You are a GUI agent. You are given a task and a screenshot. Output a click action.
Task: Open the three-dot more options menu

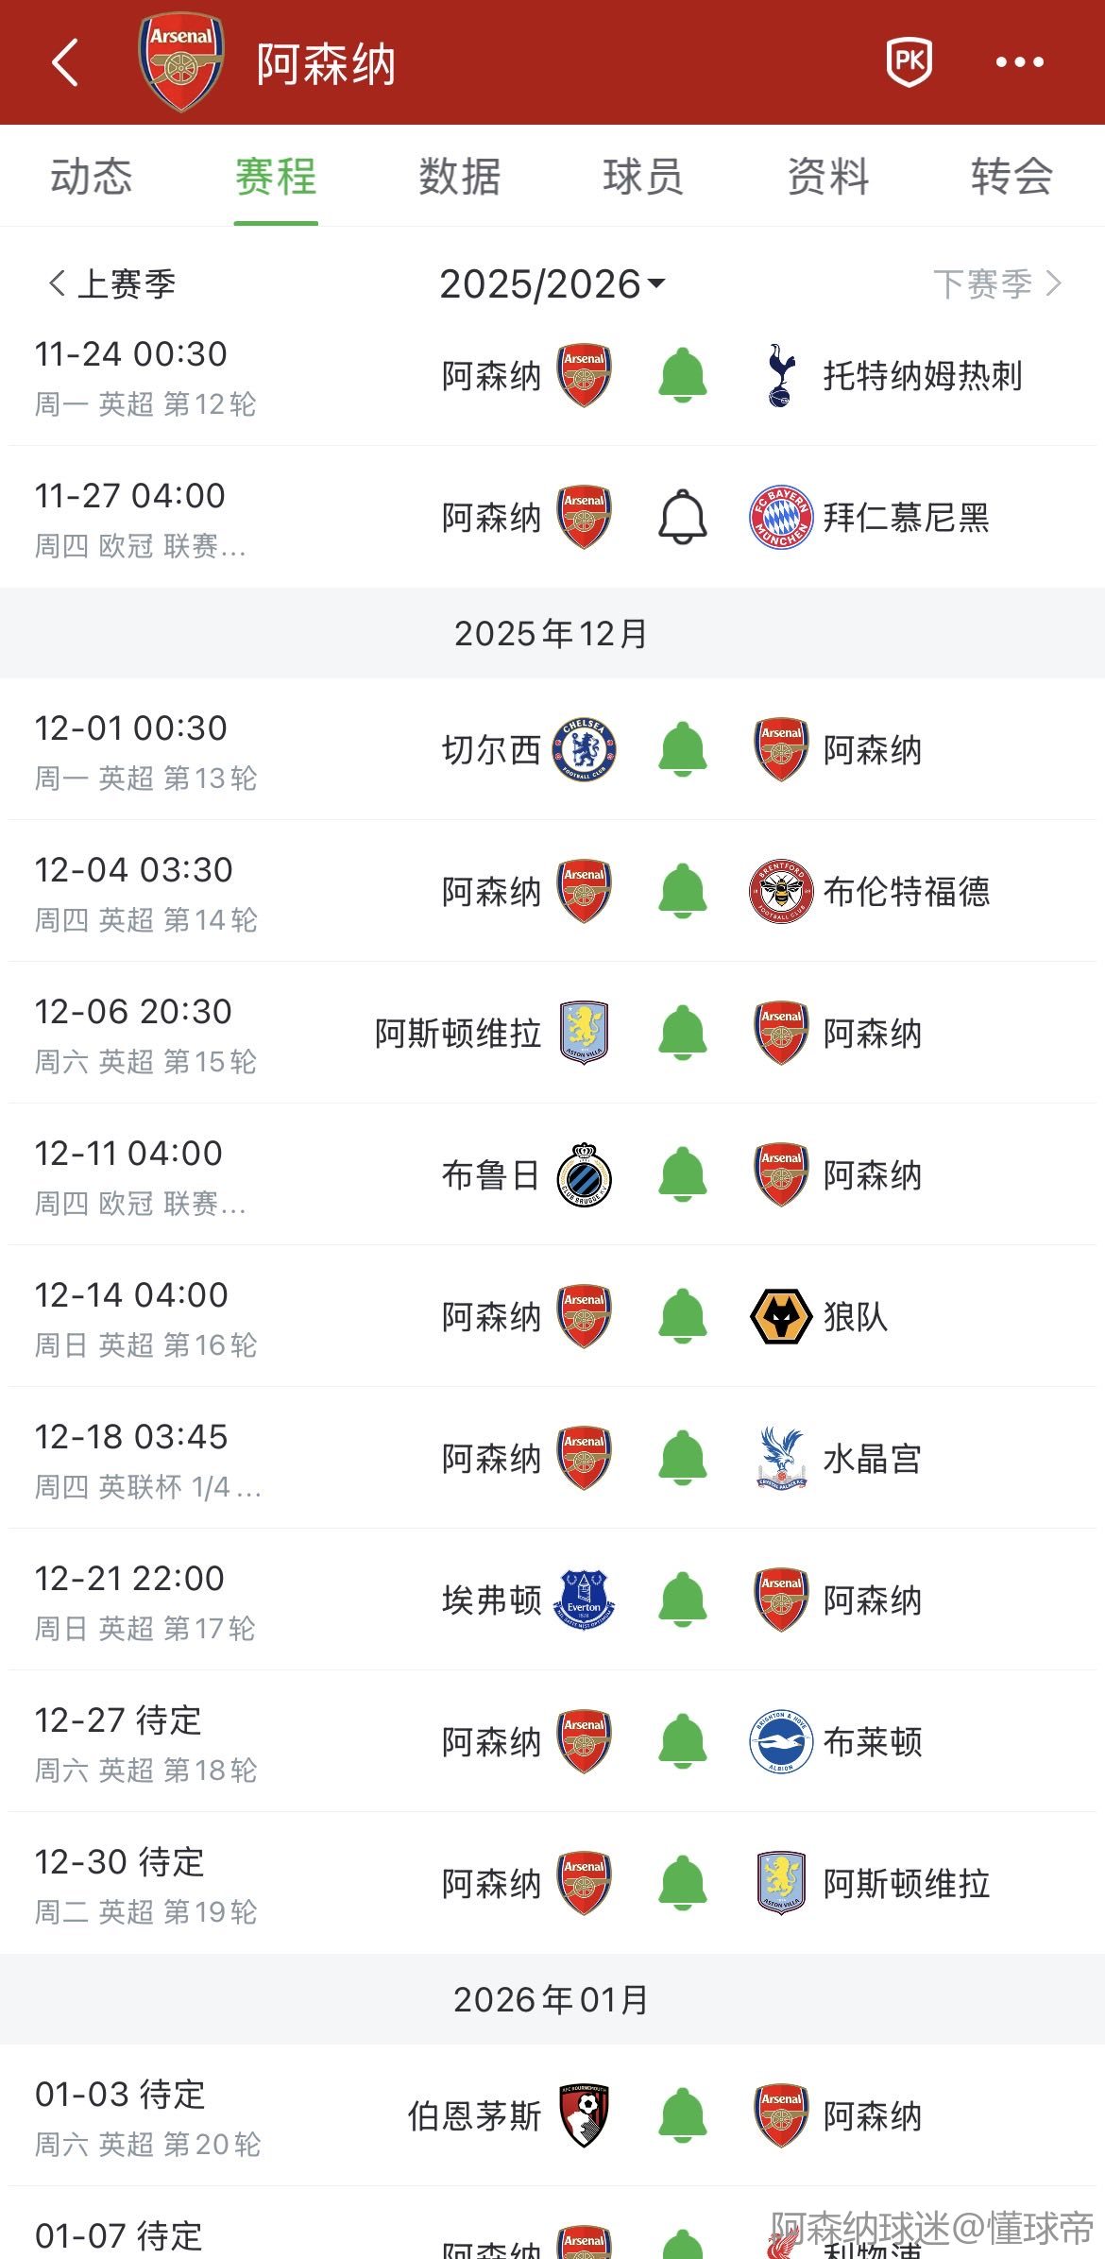click(1020, 62)
